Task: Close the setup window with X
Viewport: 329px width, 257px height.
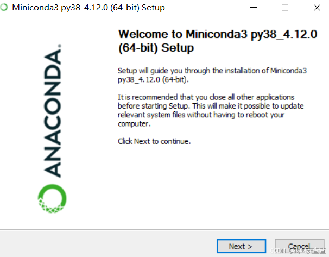Action: tap(317, 8)
